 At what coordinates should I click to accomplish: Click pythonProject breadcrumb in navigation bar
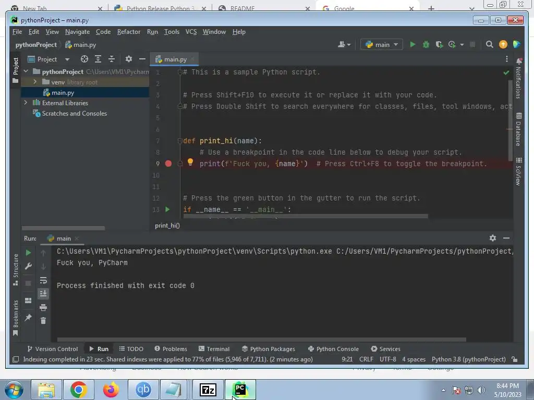[36, 45]
